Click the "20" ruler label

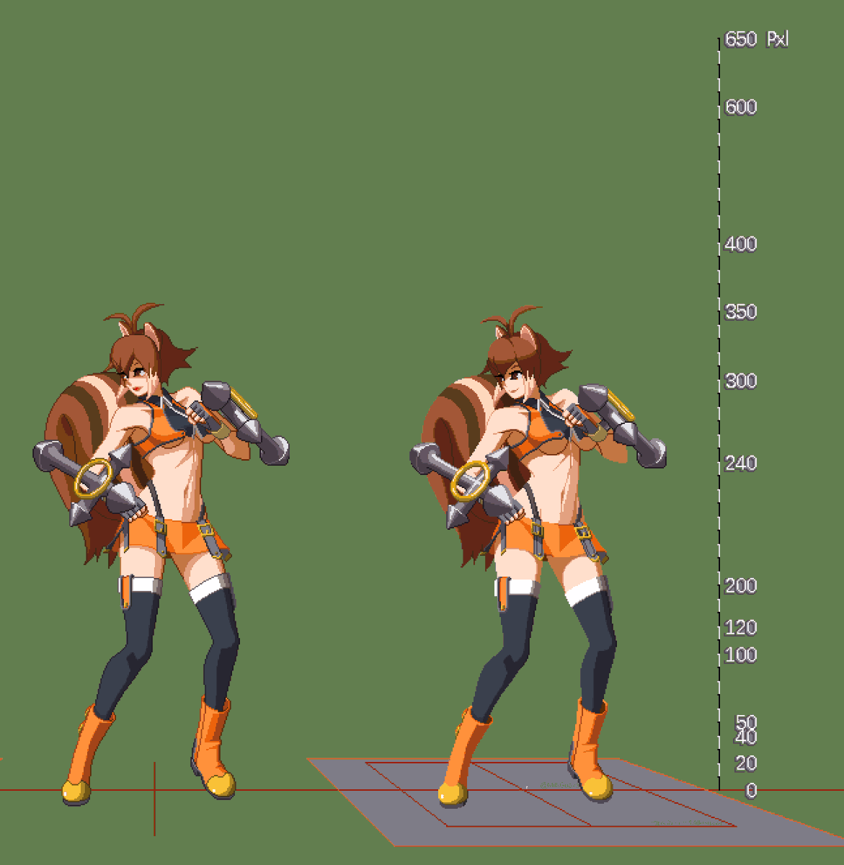click(x=746, y=763)
